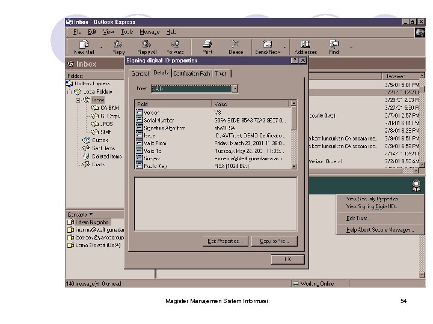Click the Forward toolbar icon
The width and height of the screenshot is (433, 324).
[x=175, y=47]
